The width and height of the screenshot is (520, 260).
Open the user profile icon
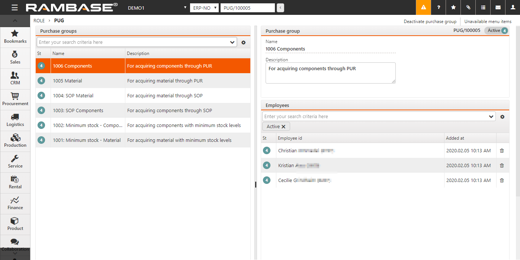[513, 7]
